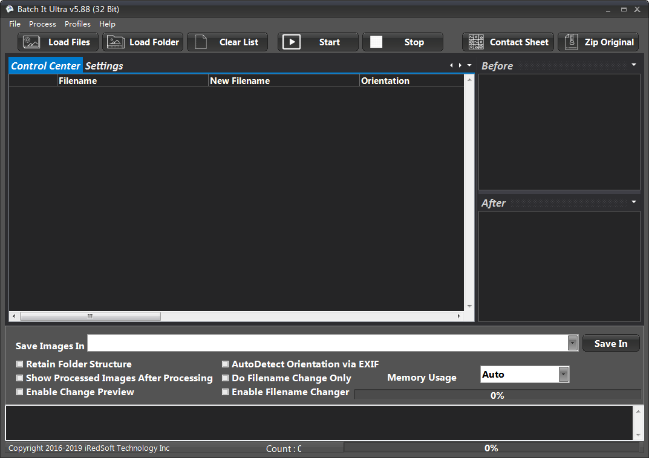
Task: Click the Stop square icon
Action: pyautogui.click(x=376, y=42)
